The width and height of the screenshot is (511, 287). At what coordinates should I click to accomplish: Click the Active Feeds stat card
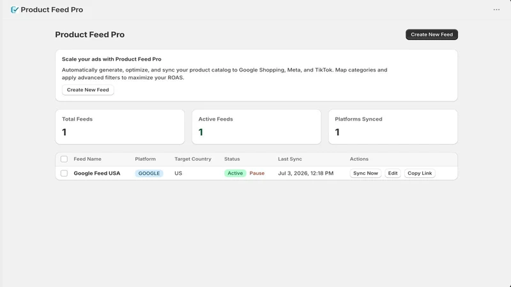[257, 127]
